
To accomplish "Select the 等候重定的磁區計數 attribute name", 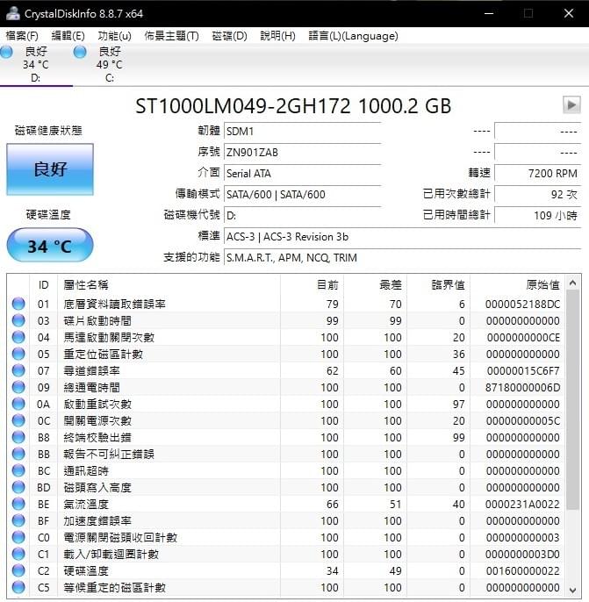I will coord(114,587).
